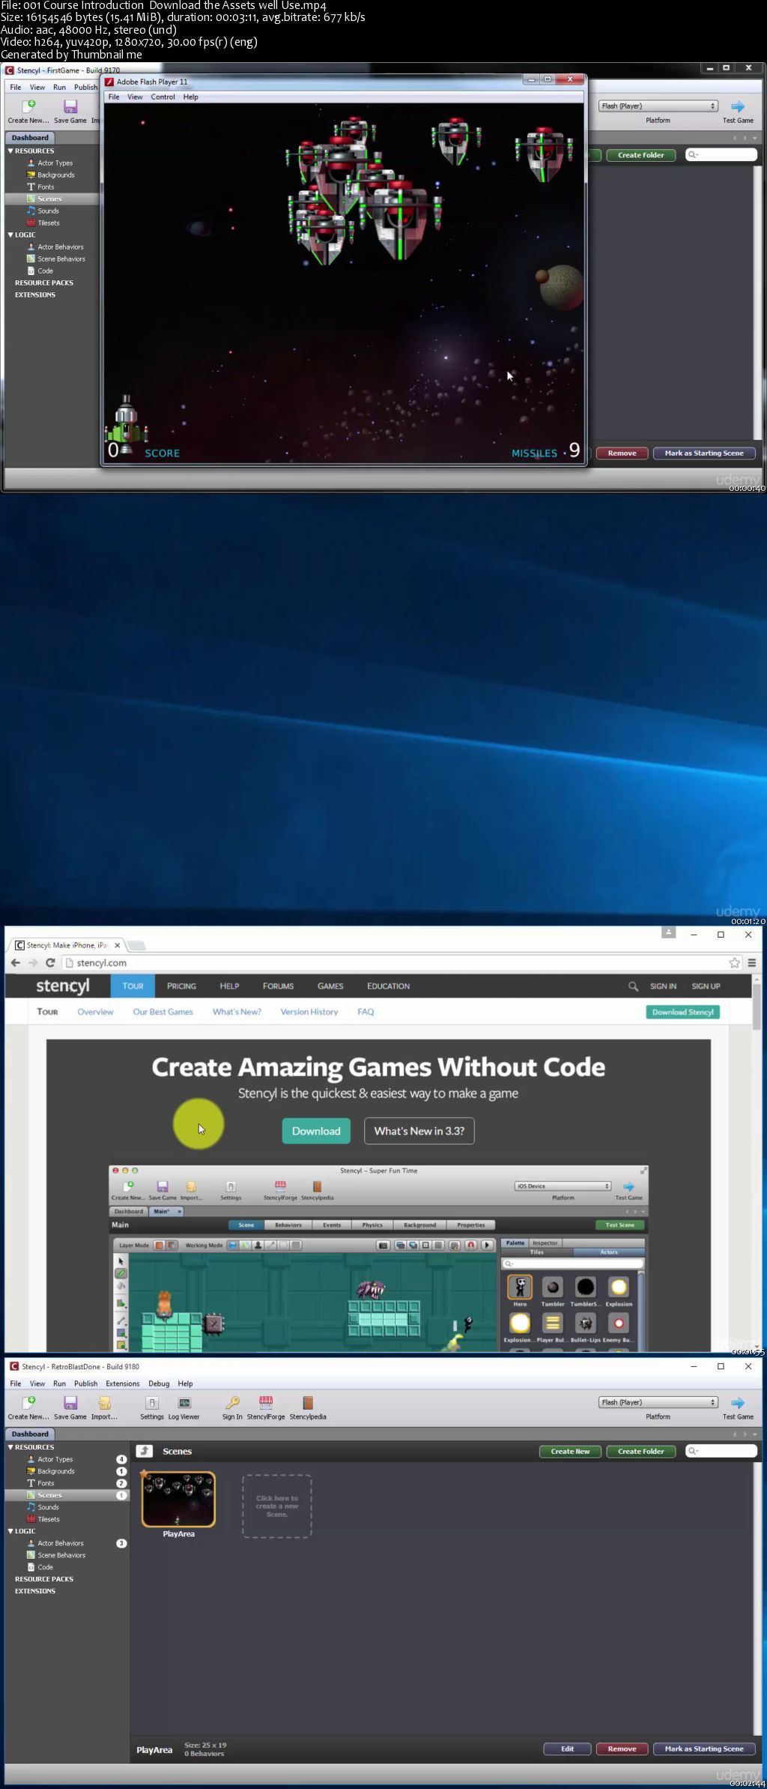This screenshot has height=1789, width=767.
Task: Click Create New icon in RetroBlastDone toolbar
Action: (x=28, y=1402)
